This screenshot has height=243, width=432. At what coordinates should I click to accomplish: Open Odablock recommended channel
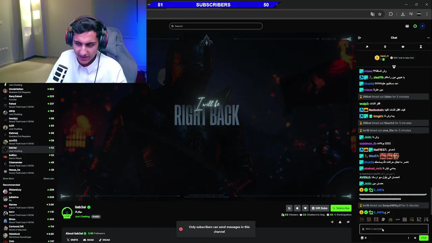click(x=28, y=235)
